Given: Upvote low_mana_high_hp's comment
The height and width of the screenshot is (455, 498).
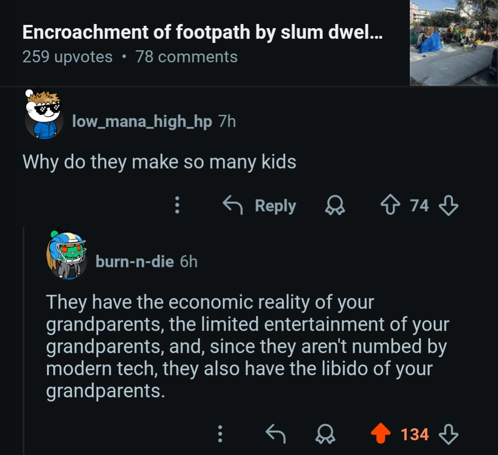Looking at the screenshot, I should 391,206.
